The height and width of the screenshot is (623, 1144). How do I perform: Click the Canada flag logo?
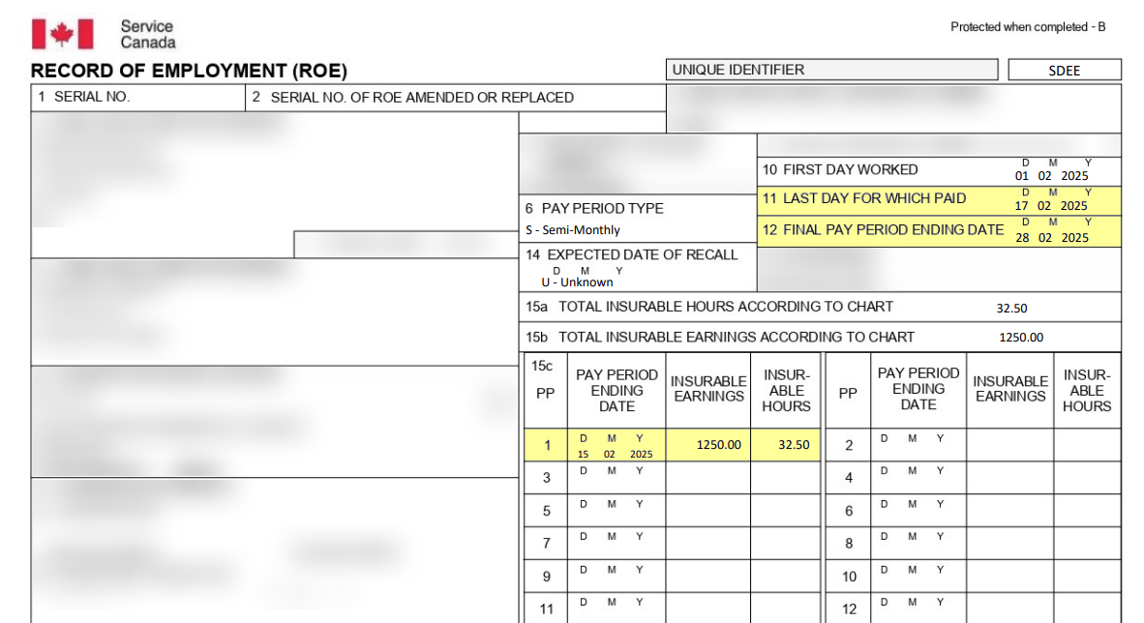click(x=62, y=34)
